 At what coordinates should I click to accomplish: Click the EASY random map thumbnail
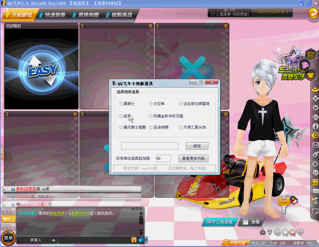[x=41, y=69]
